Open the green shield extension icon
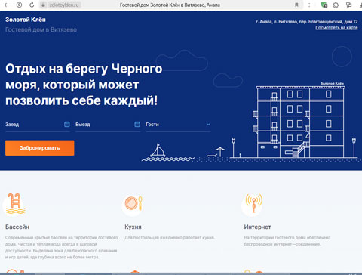This screenshot has width=362, height=275. click(324, 5)
